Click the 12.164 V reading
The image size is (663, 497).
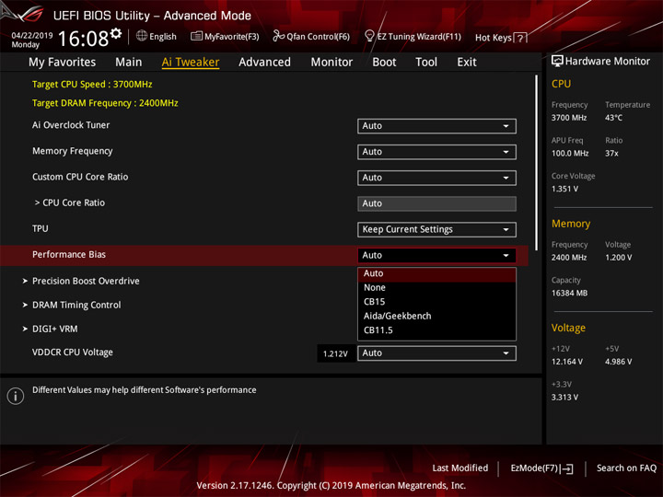(566, 362)
